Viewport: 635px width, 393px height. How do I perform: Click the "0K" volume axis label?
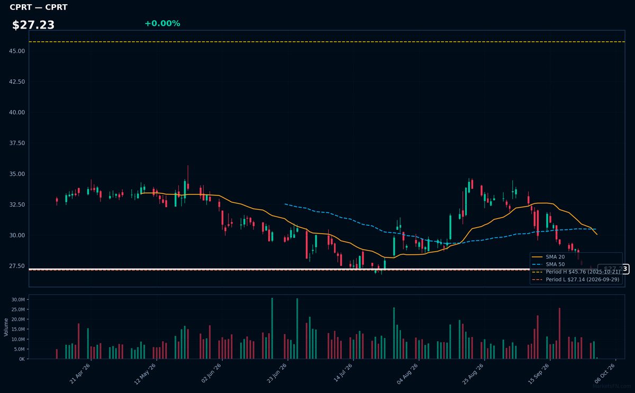[x=22, y=359]
